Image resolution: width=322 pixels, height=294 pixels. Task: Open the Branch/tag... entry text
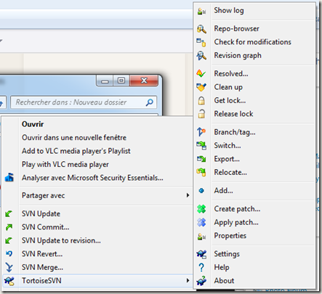point(235,132)
